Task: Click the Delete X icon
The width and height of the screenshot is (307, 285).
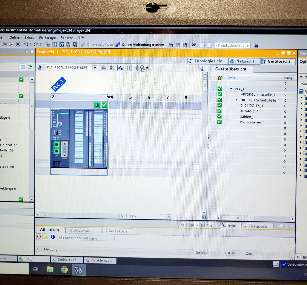Action: [x=18, y=44]
